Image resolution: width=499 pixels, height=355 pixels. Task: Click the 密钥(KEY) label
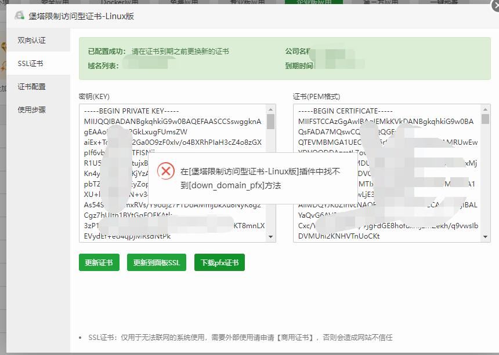click(x=94, y=97)
